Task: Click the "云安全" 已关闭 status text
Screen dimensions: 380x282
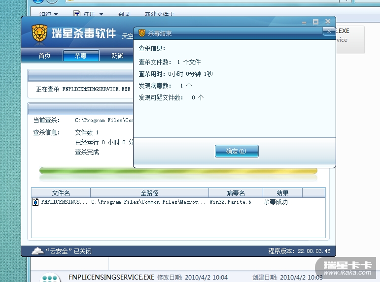Action: (x=69, y=251)
